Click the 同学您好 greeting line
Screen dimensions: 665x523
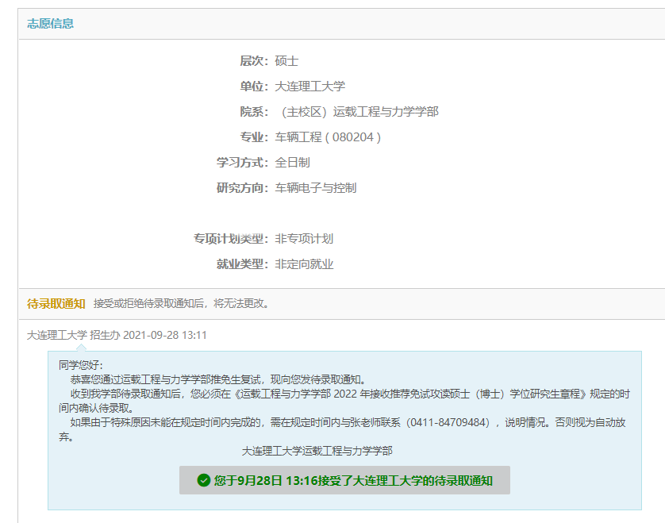pos(81,365)
